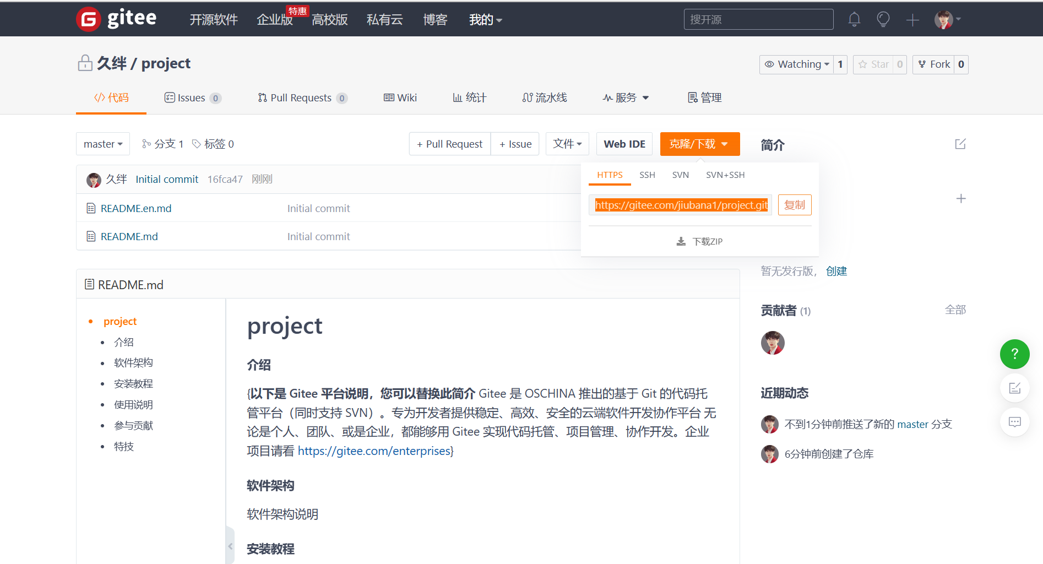Fork the project repository
Viewport: 1043px width, 564px height.
pos(934,64)
